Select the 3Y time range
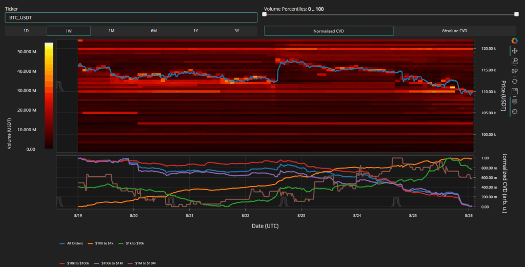The width and height of the screenshot is (525, 267). tap(237, 31)
